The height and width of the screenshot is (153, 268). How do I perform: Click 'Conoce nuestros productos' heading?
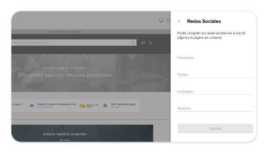65,134
